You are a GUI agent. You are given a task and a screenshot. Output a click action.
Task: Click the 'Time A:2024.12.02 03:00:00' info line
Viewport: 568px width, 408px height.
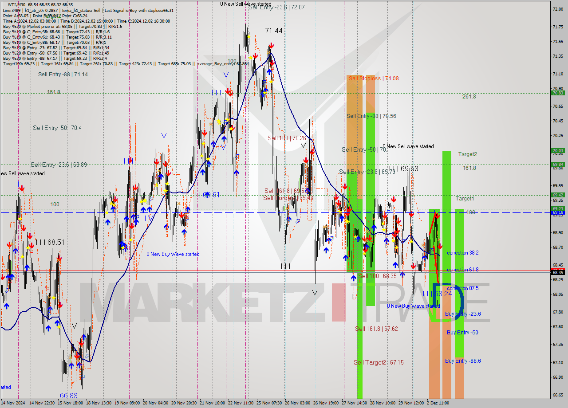[30, 21]
